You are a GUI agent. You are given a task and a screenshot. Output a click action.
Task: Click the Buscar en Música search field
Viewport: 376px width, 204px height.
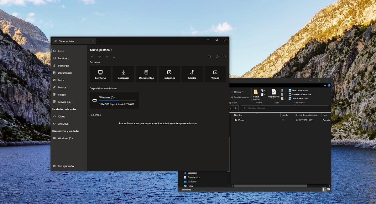(285, 108)
